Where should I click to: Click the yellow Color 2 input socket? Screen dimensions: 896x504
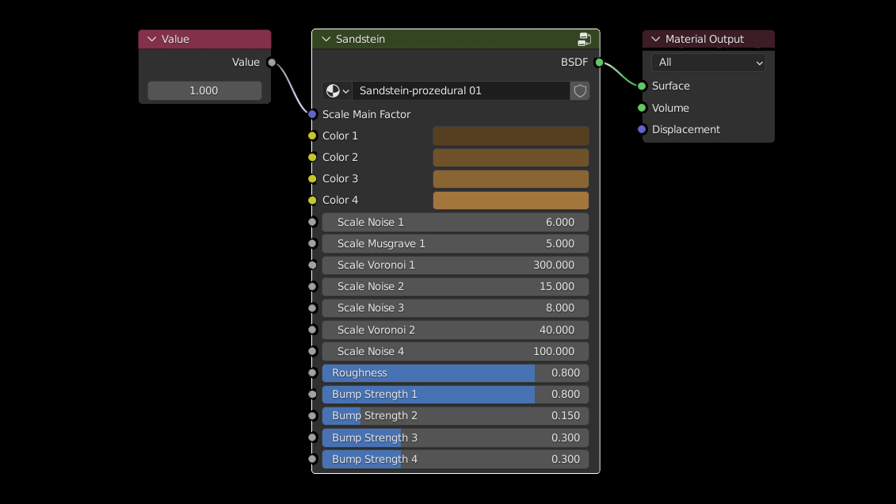click(x=312, y=157)
